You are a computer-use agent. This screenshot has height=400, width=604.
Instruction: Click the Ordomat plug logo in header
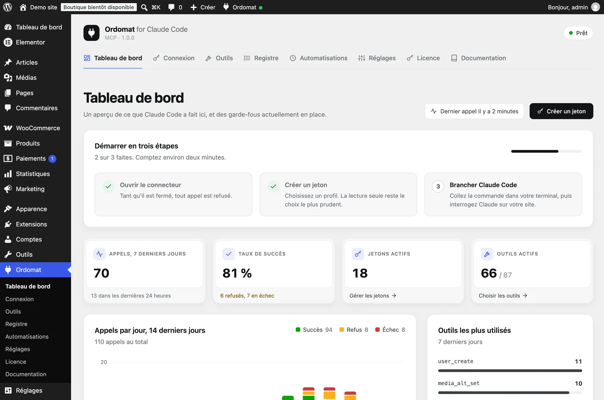tap(92, 33)
